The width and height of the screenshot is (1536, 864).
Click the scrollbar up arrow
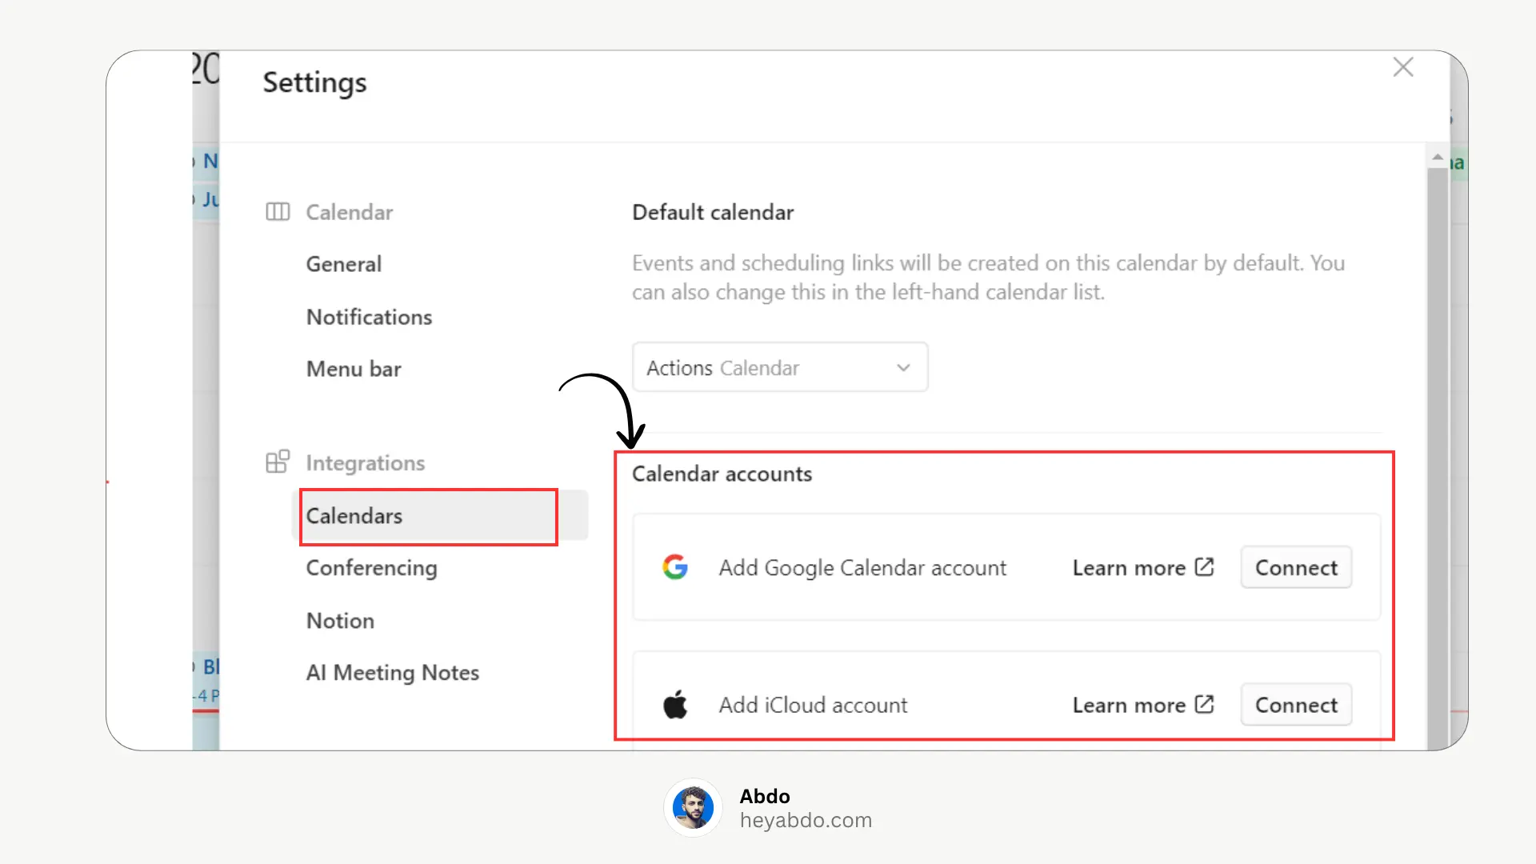[x=1438, y=157]
